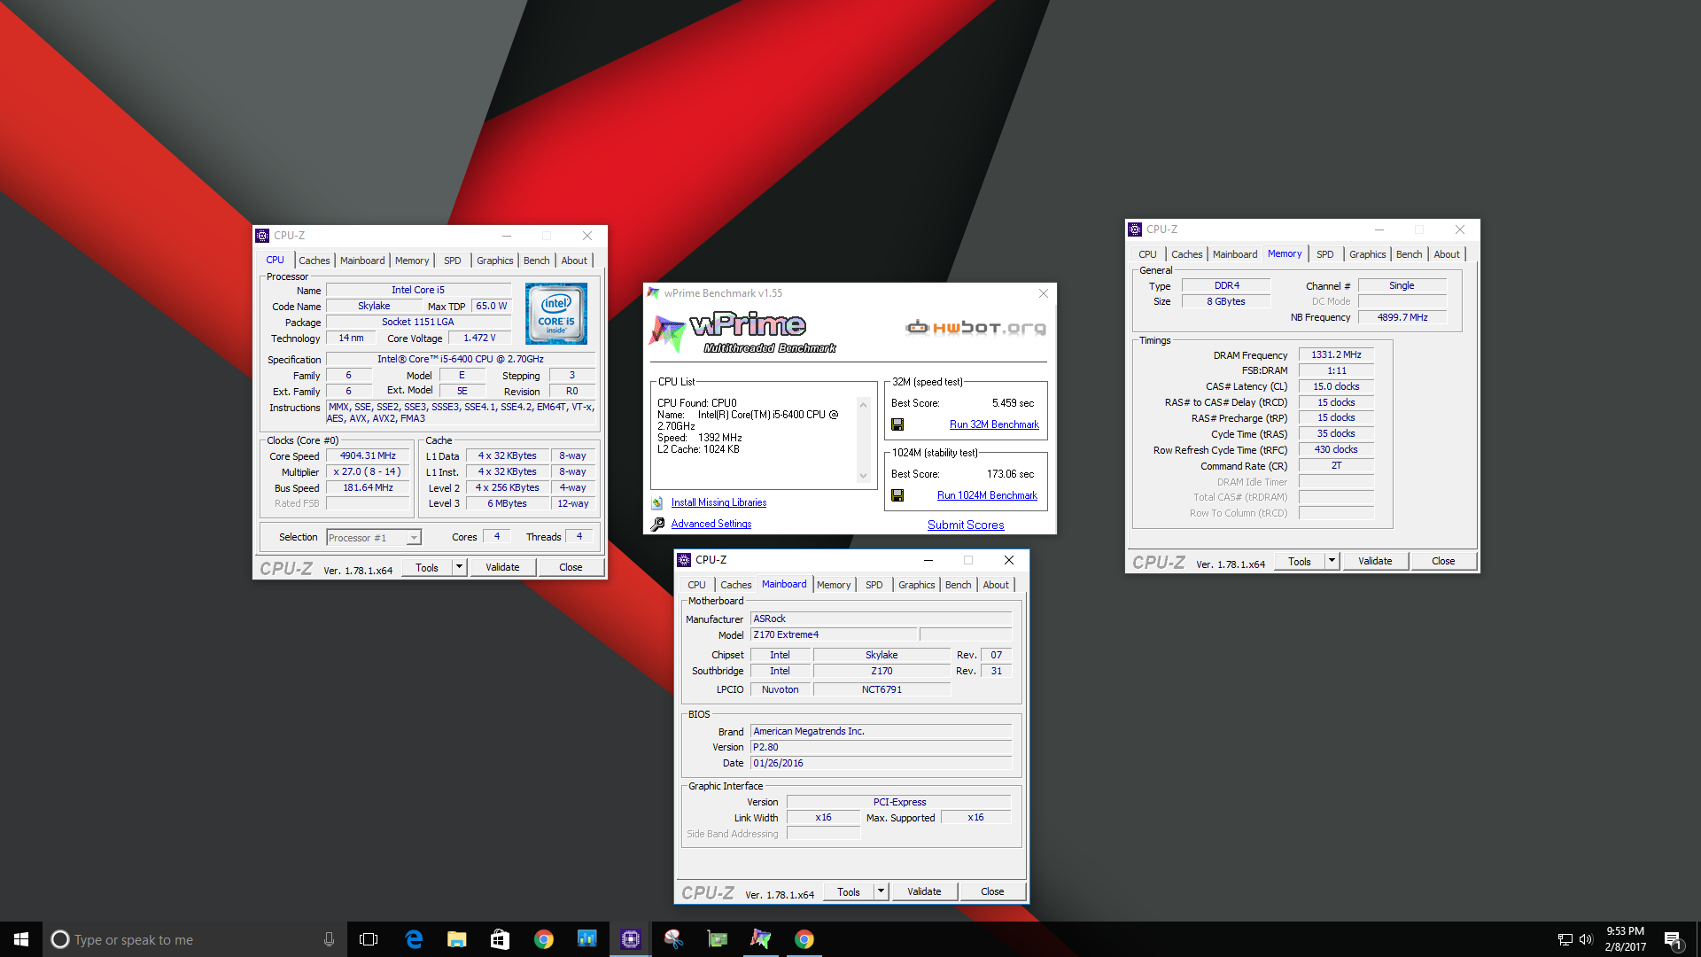
Task: Open Advanced Settings link in wPrime
Action: 711,524
